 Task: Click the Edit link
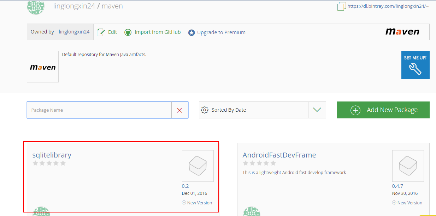pos(112,32)
